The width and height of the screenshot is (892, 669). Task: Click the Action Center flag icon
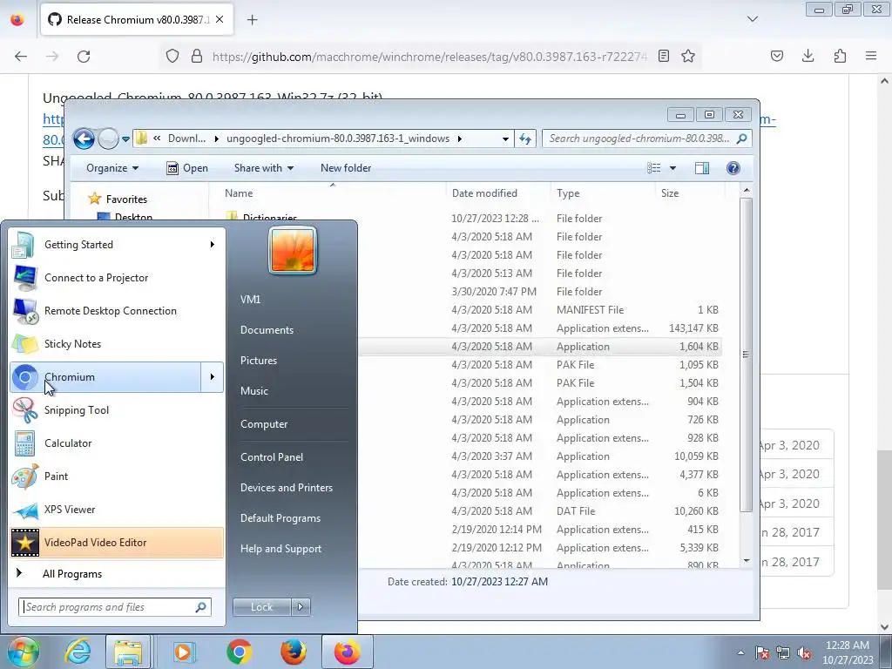point(762,652)
